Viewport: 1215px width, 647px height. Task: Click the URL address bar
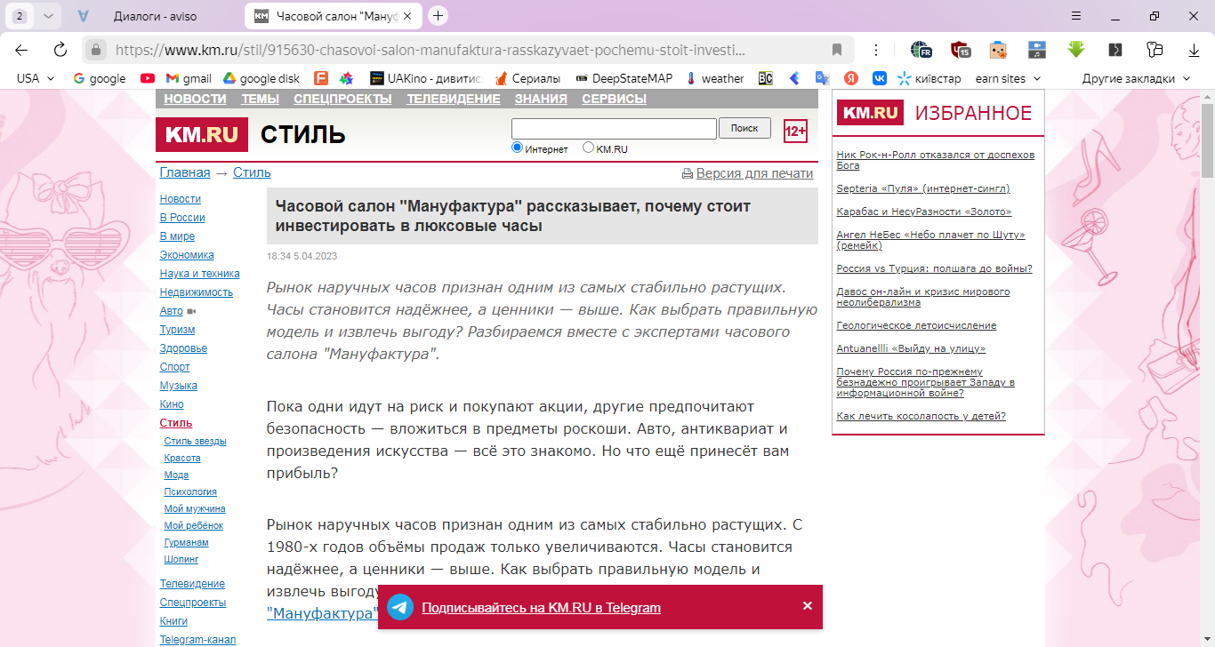coord(467,50)
